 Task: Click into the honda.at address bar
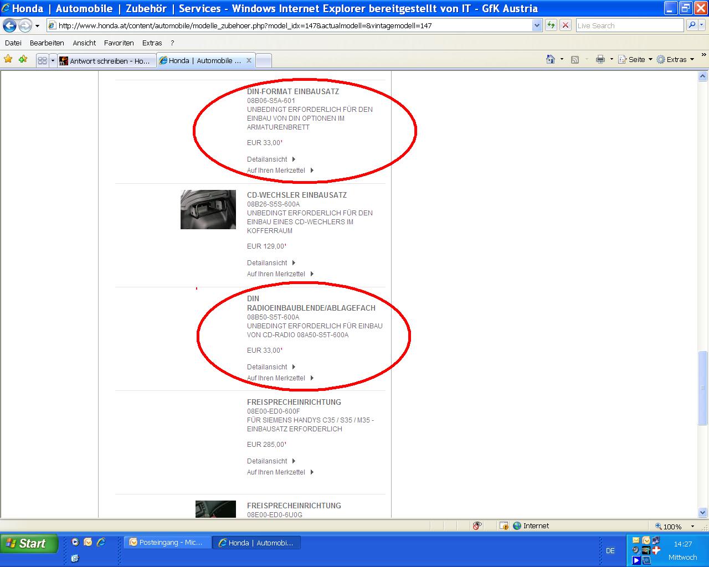(x=289, y=25)
